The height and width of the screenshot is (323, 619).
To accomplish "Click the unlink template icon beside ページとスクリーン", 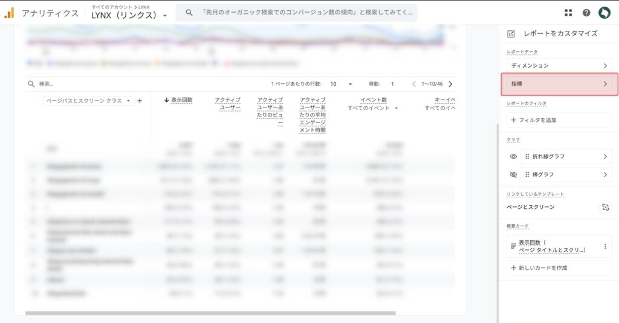I will tap(605, 207).
